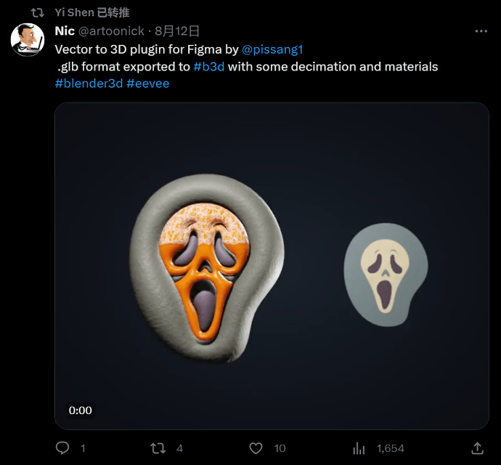
Task: Click the 1,654 view count
Action: [x=390, y=448]
